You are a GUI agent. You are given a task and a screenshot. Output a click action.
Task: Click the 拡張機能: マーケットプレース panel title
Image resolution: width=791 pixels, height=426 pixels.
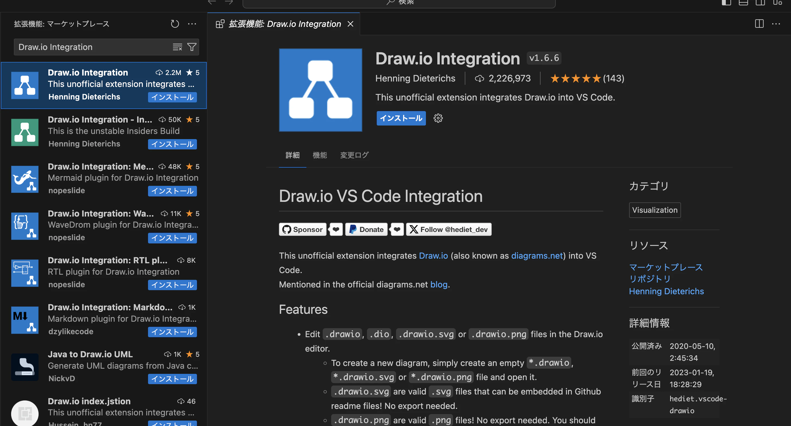61,24
